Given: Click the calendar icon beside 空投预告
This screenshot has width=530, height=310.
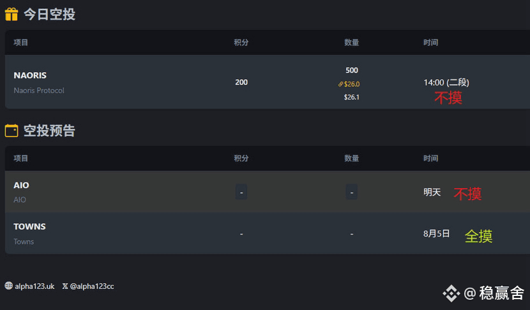Looking at the screenshot, I should click(x=11, y=131).
